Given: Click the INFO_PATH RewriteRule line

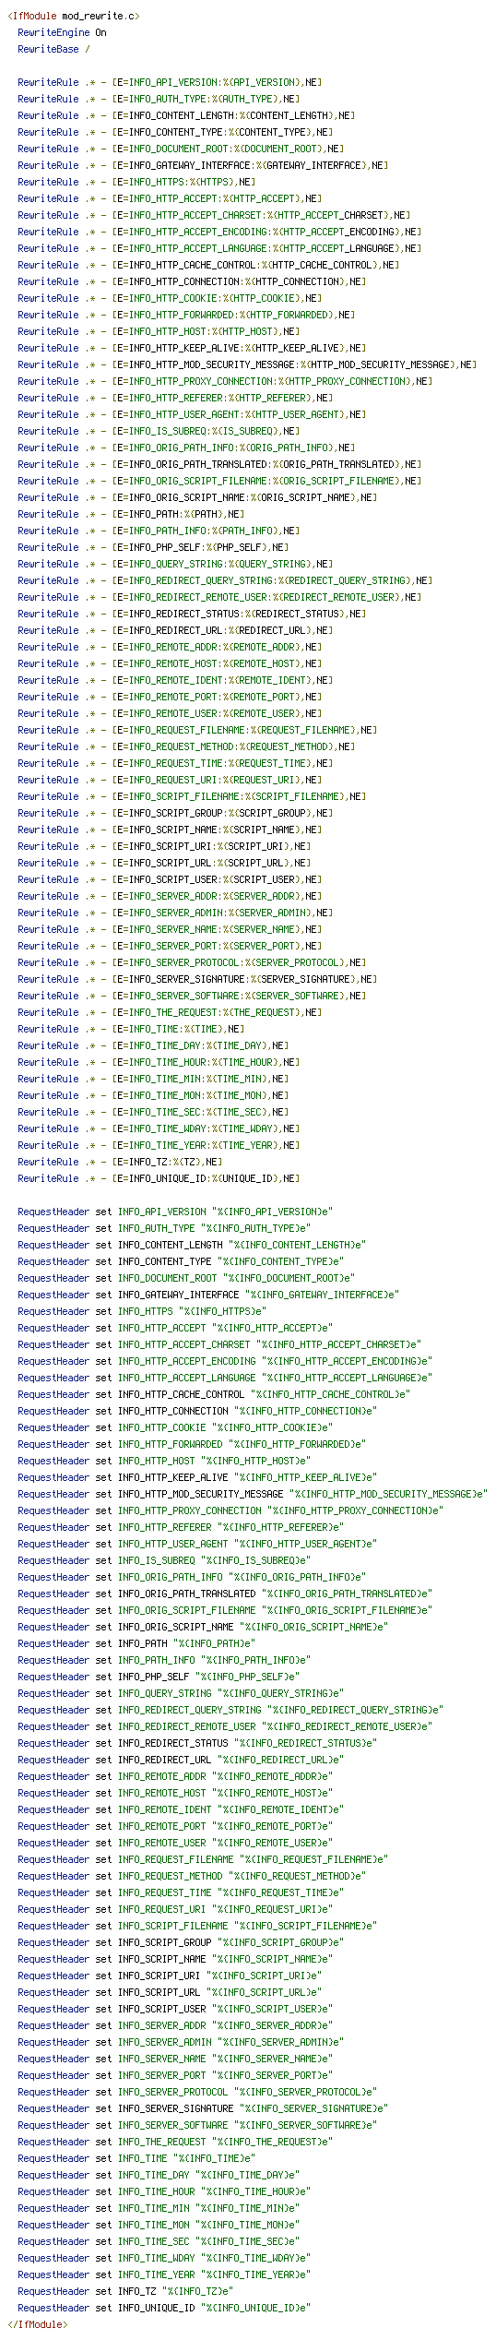Looking at the screenshot, I should coord(131,514).
